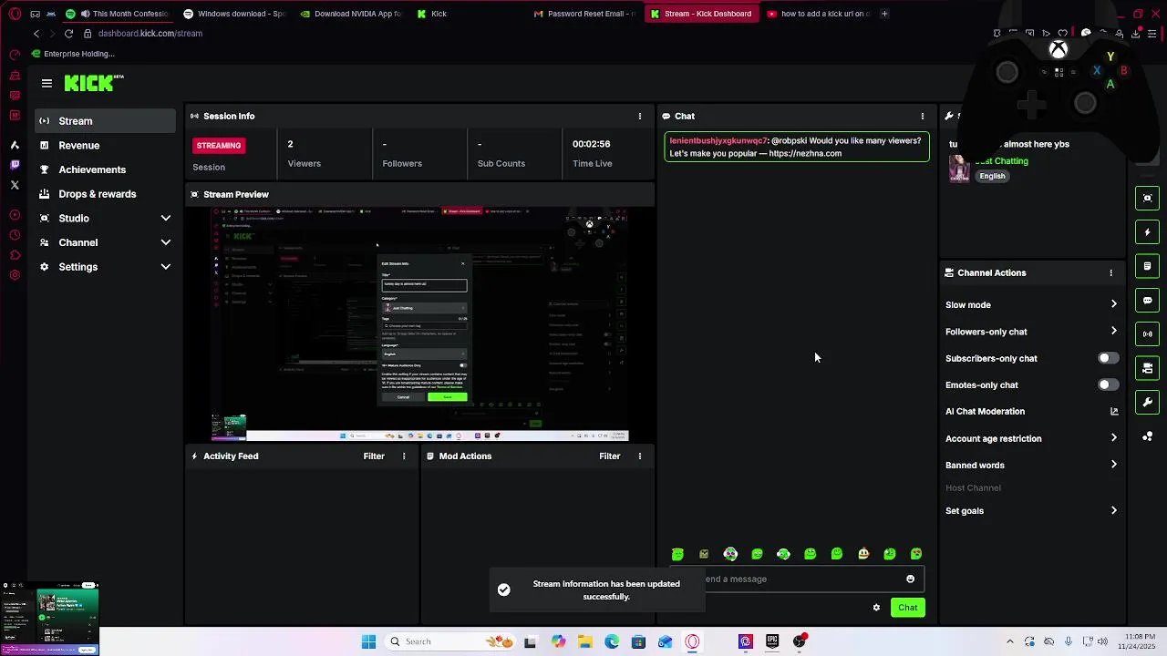
Task: Select Stream in the sidebar
Action: [x=106, y=121]
